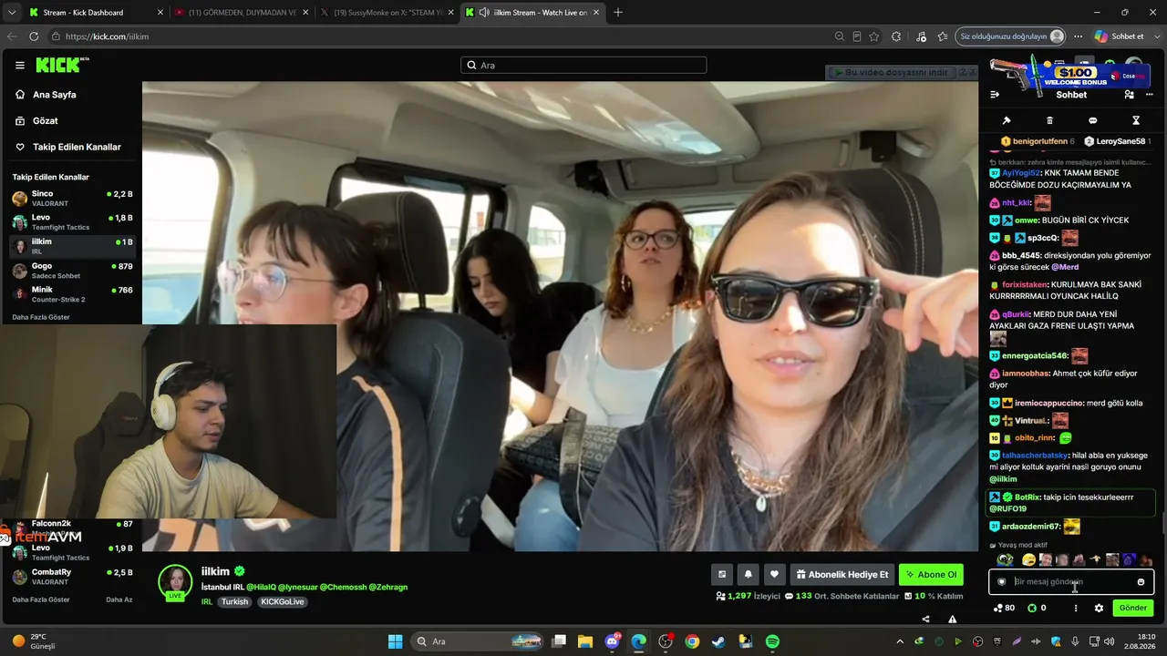
Task: Click Siz olduğunuzu doğrulayın profile button
Action: click(x=1011, y=36)
